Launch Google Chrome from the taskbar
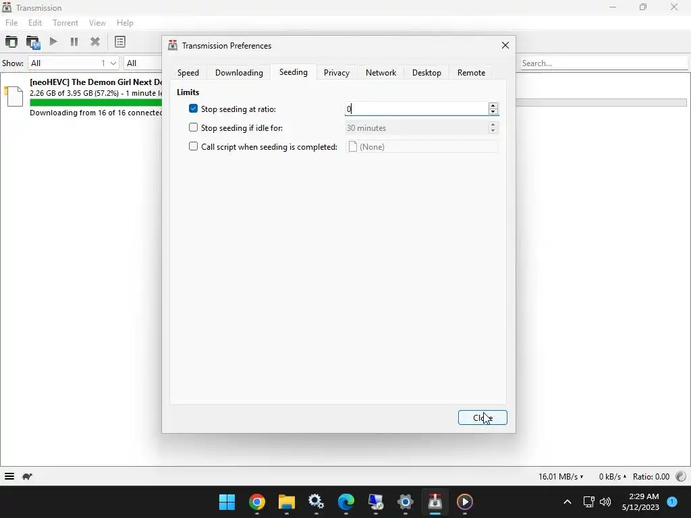Image resolution: width=691 pixels, height=518 pixels. tap(257, 502)
